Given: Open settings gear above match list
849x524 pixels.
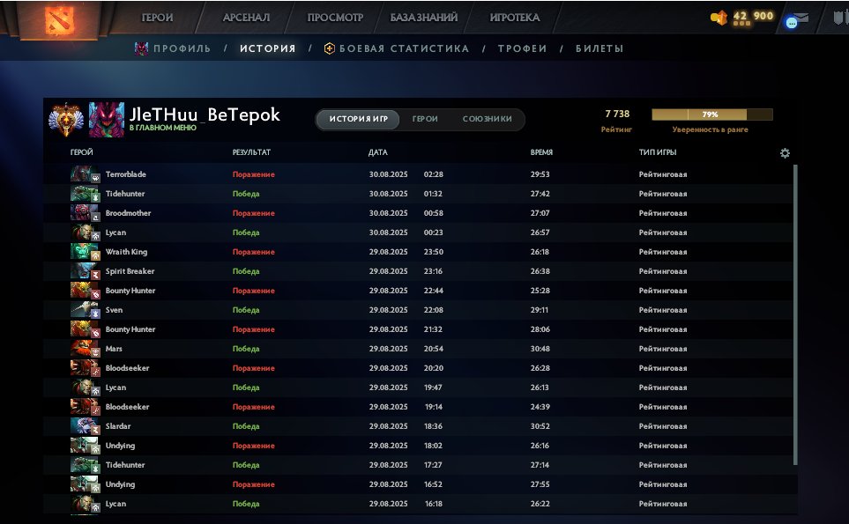Looking at the screenshot, I should click(785, 153).
